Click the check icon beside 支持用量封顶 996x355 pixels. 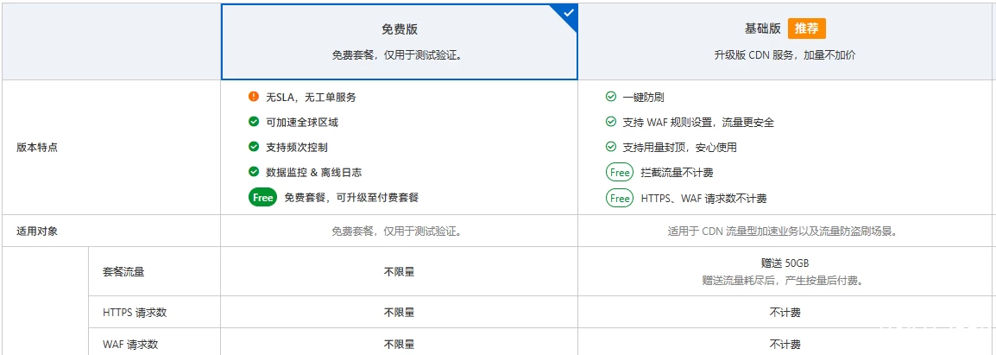click(611, 147)
